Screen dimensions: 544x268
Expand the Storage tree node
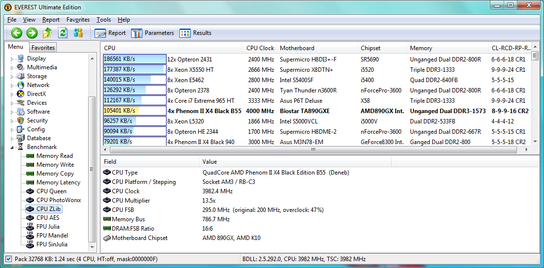[x=12, y=77]
